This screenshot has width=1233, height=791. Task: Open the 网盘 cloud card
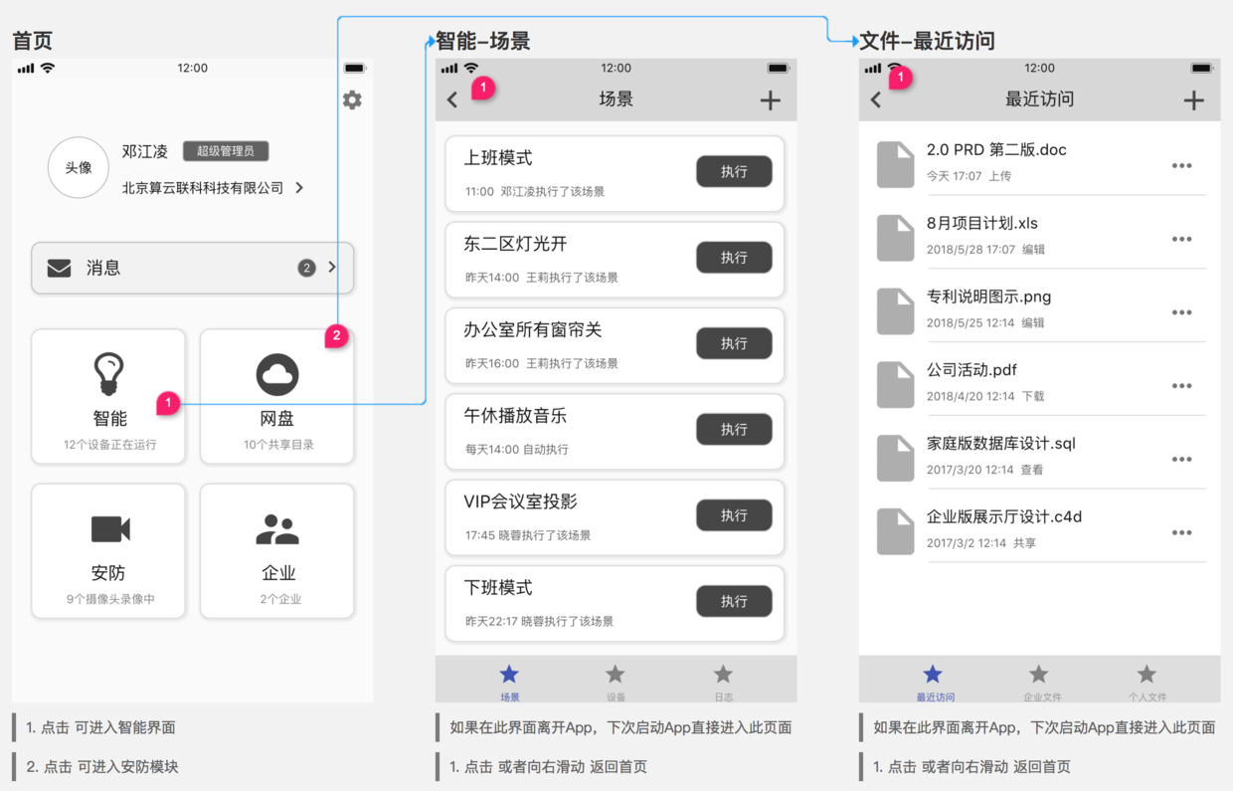pyautogui.click(x=277, y=396)
